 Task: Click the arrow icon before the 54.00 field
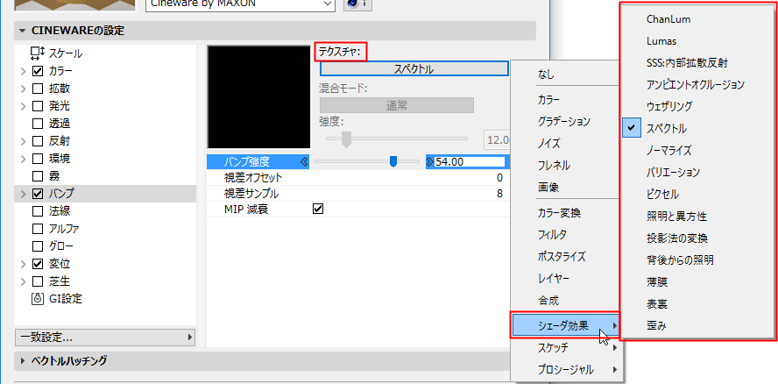429,161
